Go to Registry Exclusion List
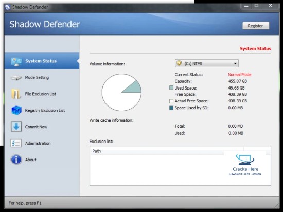This screenshot has width=283, height=212. pos(42,110)
